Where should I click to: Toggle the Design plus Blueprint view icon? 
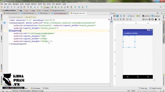(x=121, y=16)
